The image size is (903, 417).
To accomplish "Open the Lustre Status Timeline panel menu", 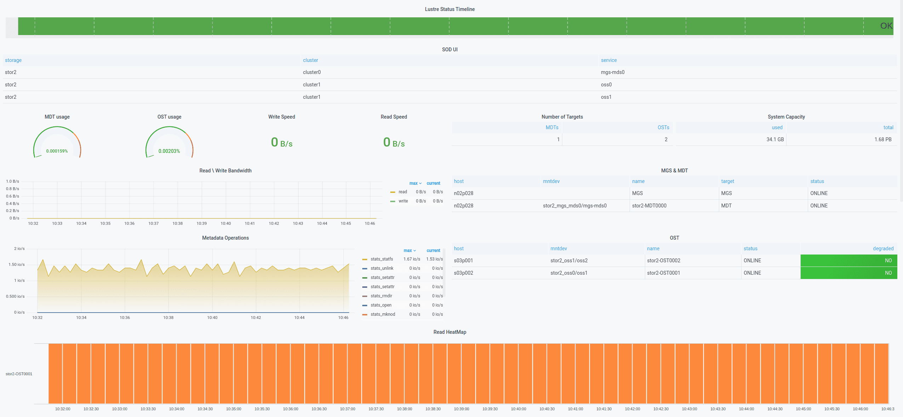I will [x=449, y=9].
